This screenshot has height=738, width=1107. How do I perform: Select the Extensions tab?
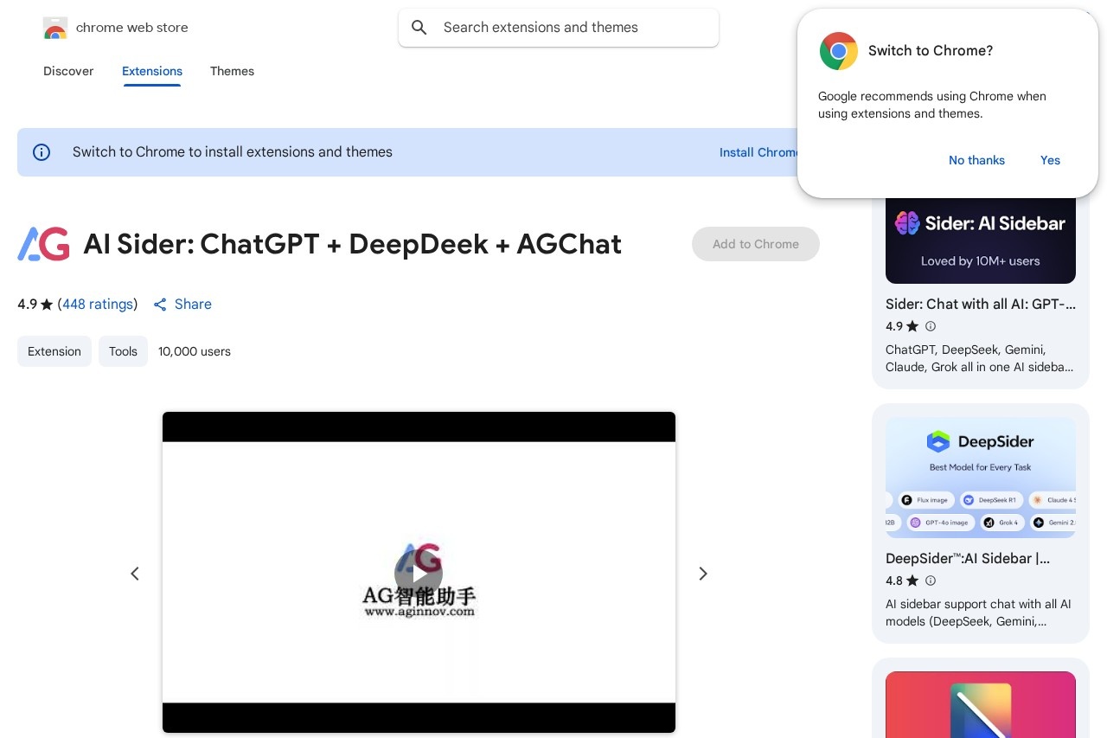point(152,71)
